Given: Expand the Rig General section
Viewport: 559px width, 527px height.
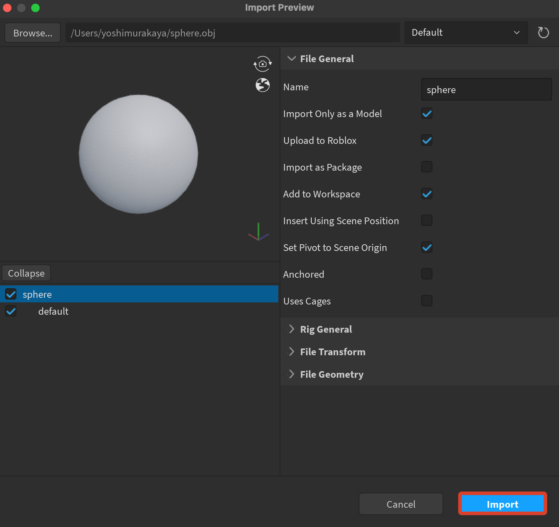Looking at the screenshot, I should click(291, 329).
